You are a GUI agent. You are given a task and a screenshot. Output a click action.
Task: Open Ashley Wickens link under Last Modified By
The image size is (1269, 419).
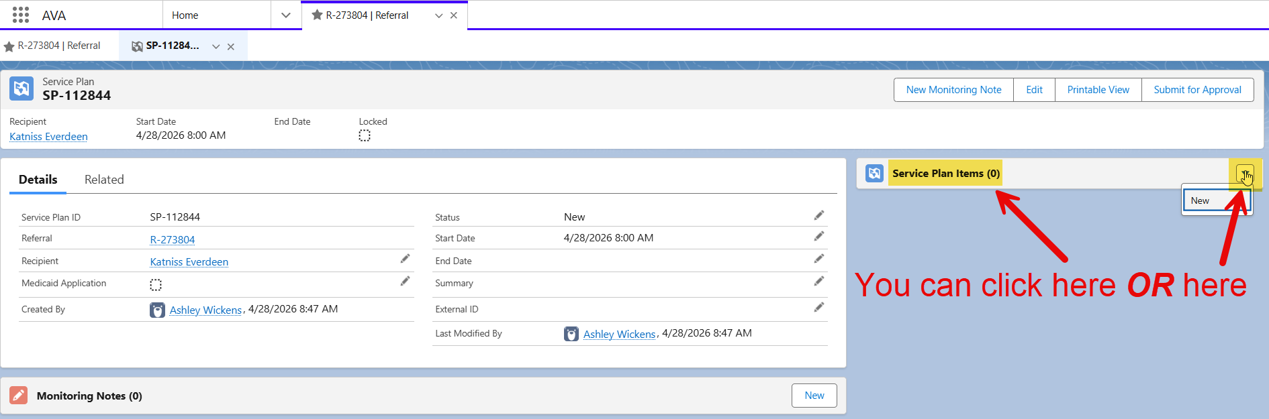619,334
